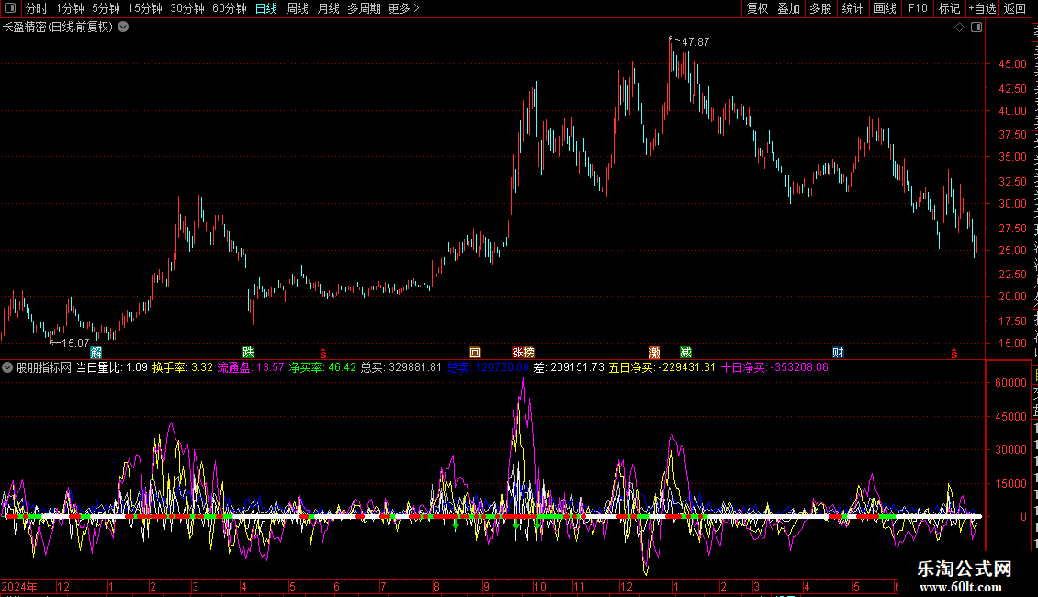Click the 47.87 high price label
The image size is (1038, 597).
[x=695, y=41]
